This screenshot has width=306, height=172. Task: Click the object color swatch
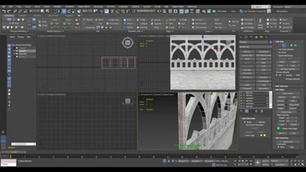tap(271, 42)
